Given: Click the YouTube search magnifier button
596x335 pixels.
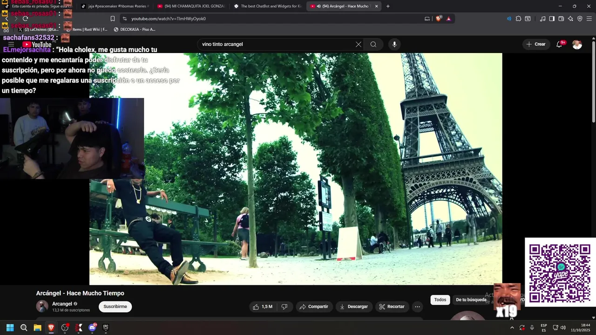Looking at the screenshot, I should 373,44.
